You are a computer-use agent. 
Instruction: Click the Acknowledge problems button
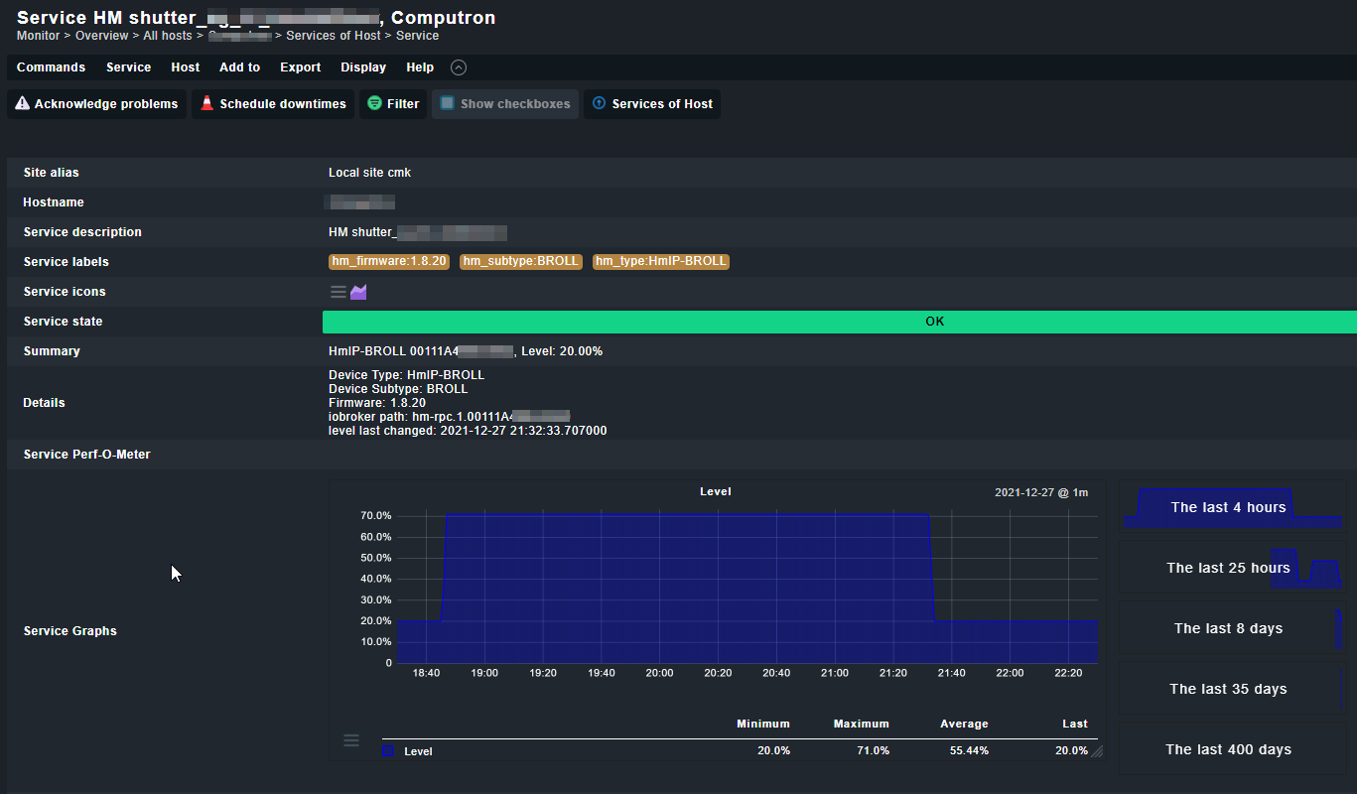coord(97,104)
